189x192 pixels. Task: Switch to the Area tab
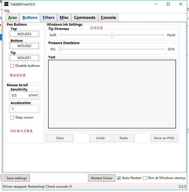click(12, 18)
